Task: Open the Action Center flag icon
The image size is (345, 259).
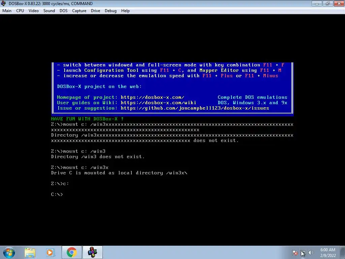Action: point(295,253)
